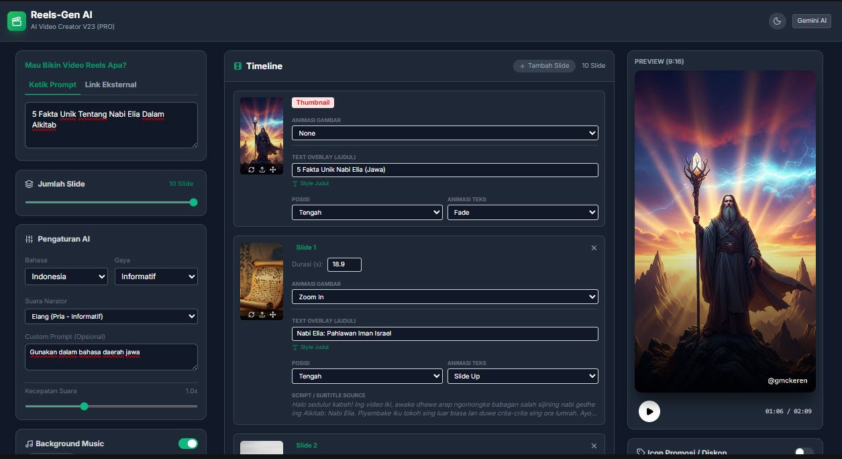The height and width of the screenshot is (459, 842).
Task: Click the Slide 1 Durasi input field
Action: [x=344, y=264]
